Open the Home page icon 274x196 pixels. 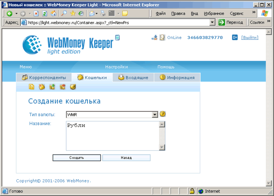(x=54, y=13)
